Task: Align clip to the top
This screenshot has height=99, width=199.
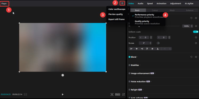Action: (x=147, y=49)
